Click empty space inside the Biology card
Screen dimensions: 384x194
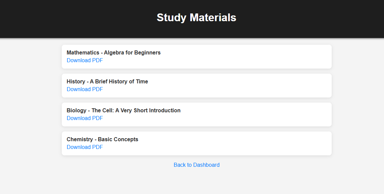pos(253,115)
